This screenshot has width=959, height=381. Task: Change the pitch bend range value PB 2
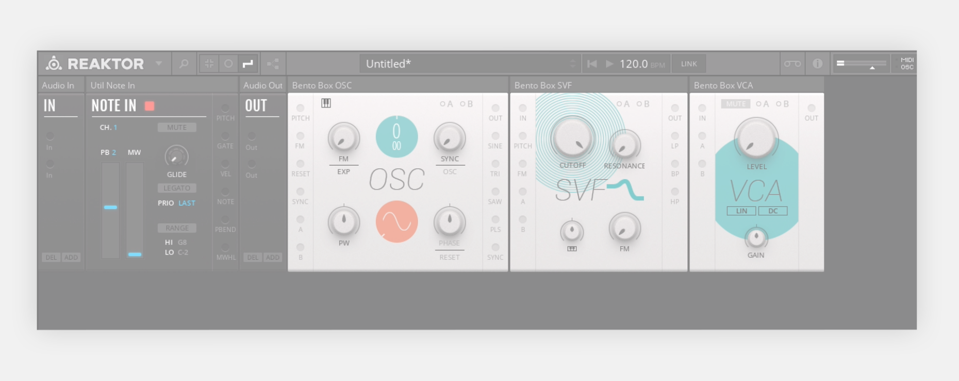[114, 152]
